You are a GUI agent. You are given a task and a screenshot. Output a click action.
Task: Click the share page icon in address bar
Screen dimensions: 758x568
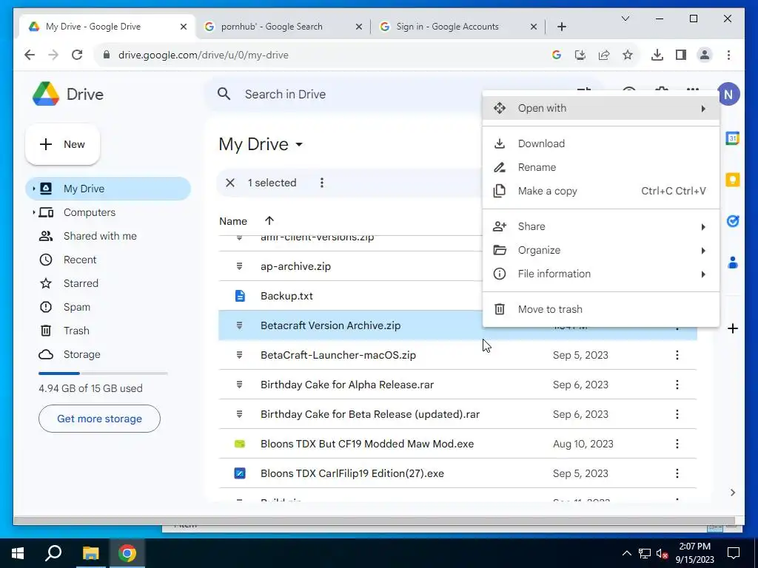coord(604,55)
